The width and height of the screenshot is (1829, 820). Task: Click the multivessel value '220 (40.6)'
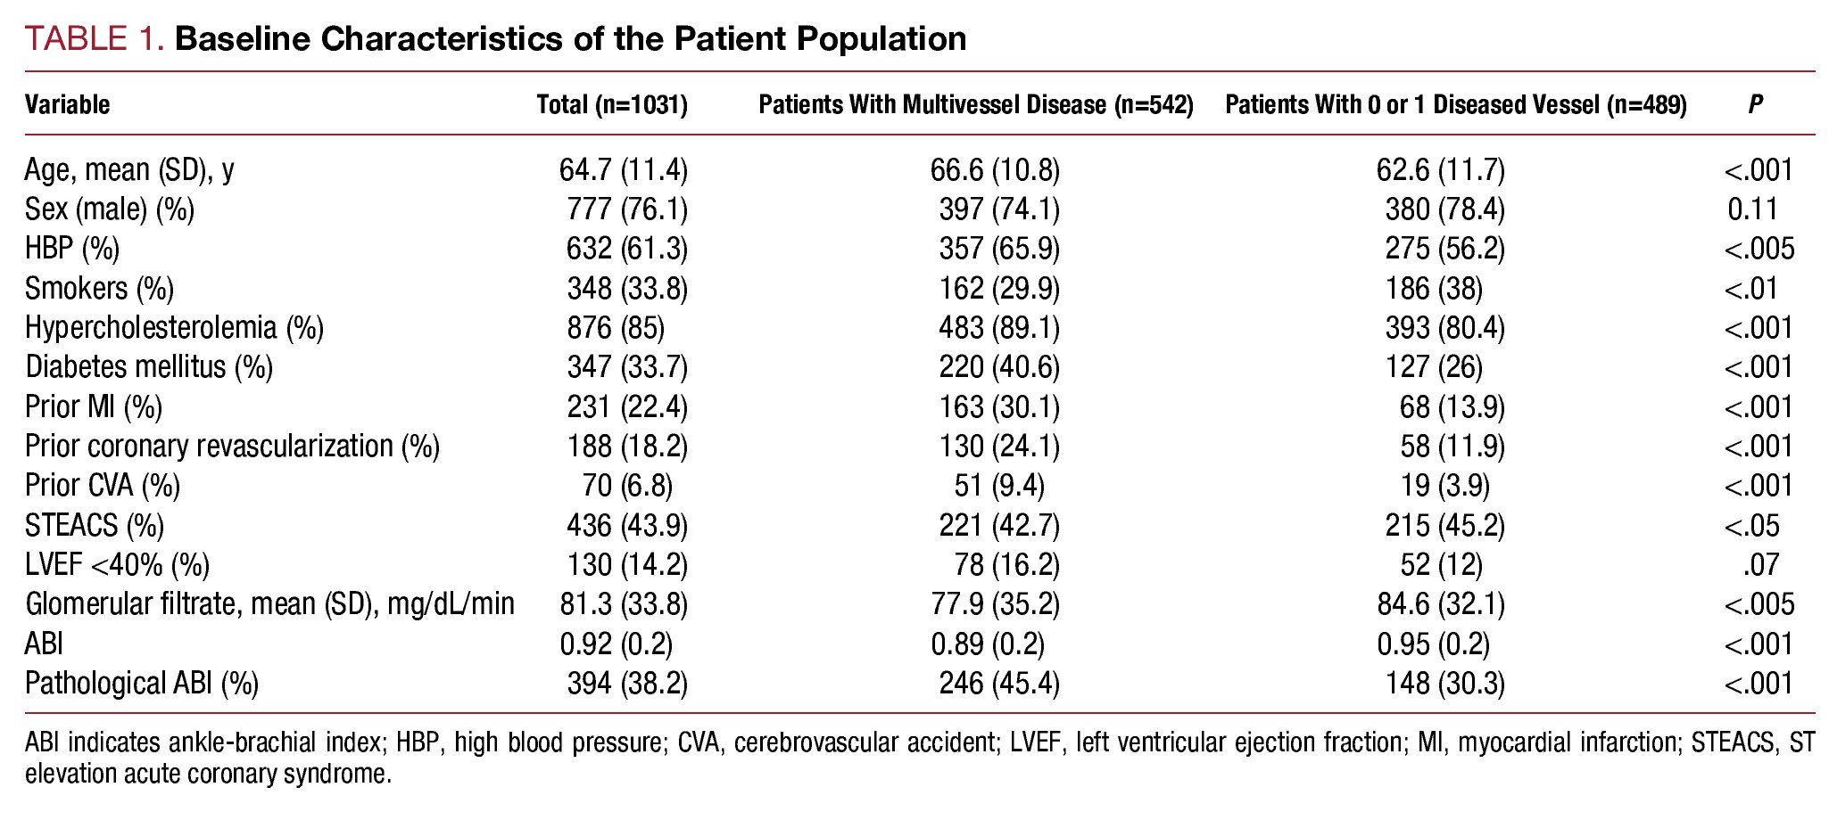pyautogui.click(x=998, y=367)
